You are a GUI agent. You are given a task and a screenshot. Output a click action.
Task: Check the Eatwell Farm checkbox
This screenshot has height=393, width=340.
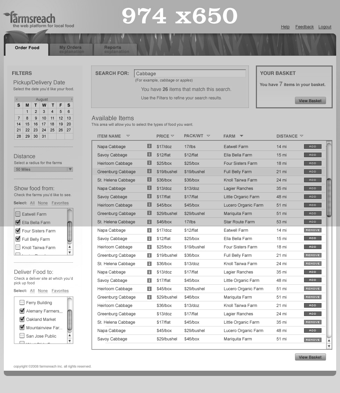pos(18,214)
